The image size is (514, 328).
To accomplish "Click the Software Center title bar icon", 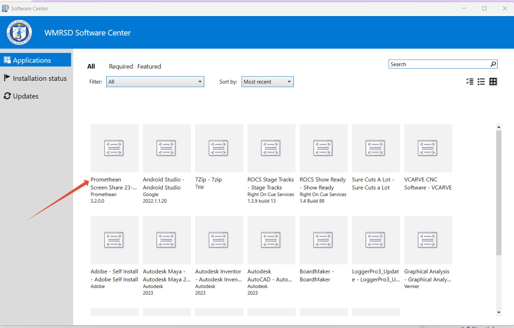I will (6, 8).
